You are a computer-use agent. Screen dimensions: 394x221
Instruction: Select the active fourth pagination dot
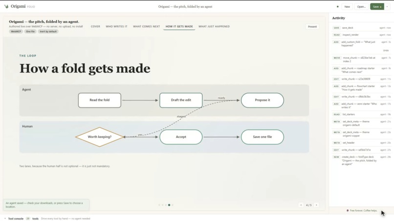click(169, 205)
